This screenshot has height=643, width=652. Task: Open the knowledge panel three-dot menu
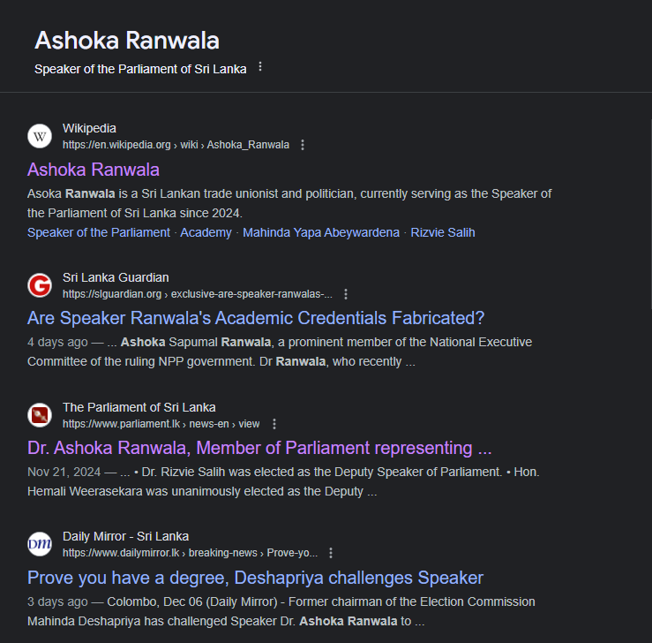tap(260, 67)
